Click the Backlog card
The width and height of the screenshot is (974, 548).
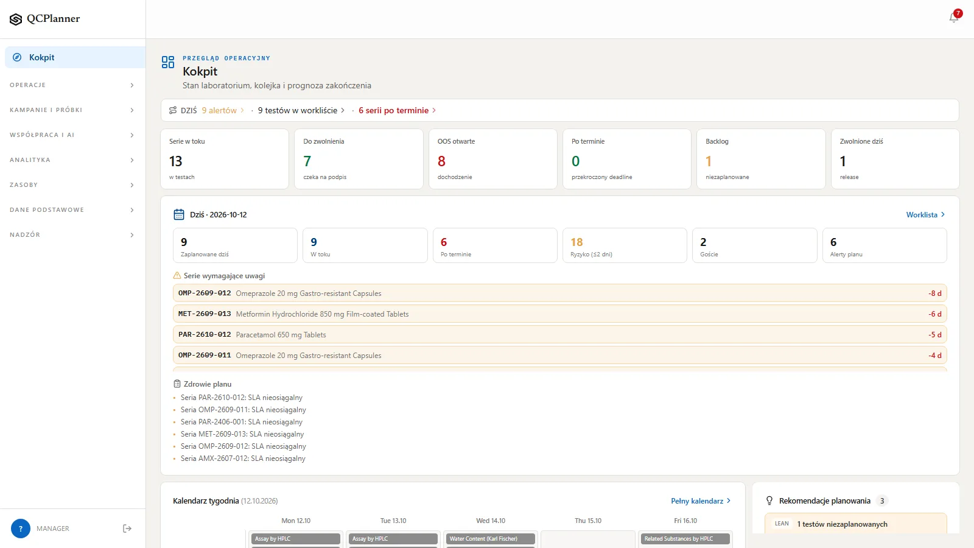pyautogui.click(x=761, y=159)
